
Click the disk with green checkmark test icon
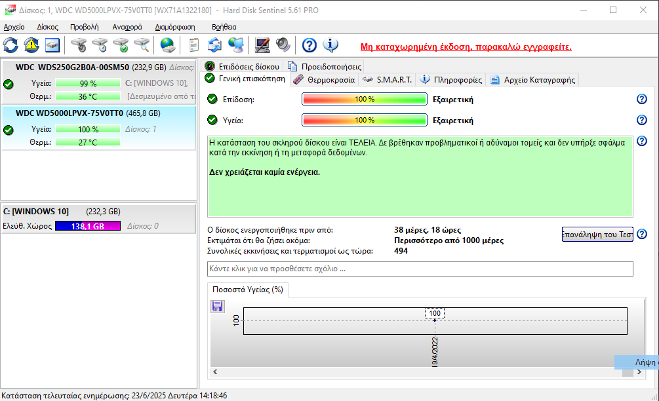pyautogui.click(x=121, y=45)
